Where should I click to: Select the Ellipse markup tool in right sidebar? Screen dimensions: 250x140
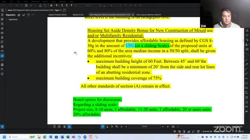click(246, 88)
